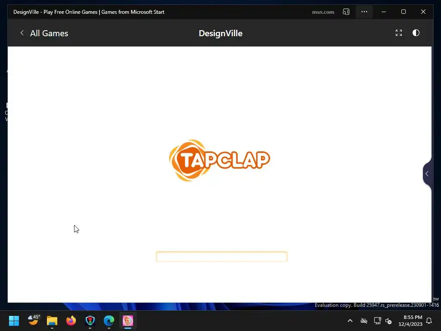
Task: Maximize the DesignVille window
Action: (403, 12)
